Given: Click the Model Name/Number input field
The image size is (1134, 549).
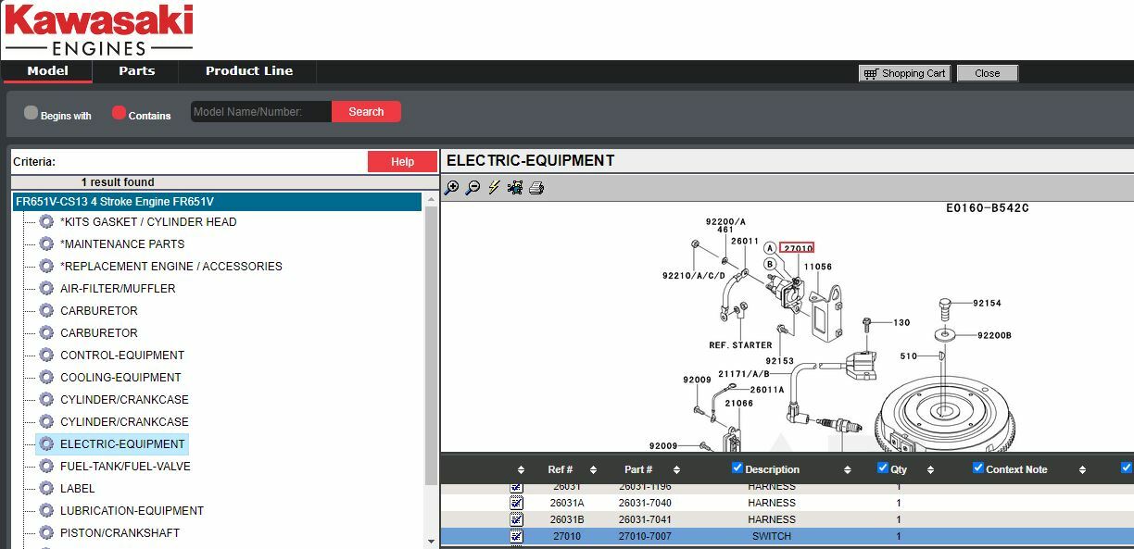Looking at the screenshot, I should 261,112.
